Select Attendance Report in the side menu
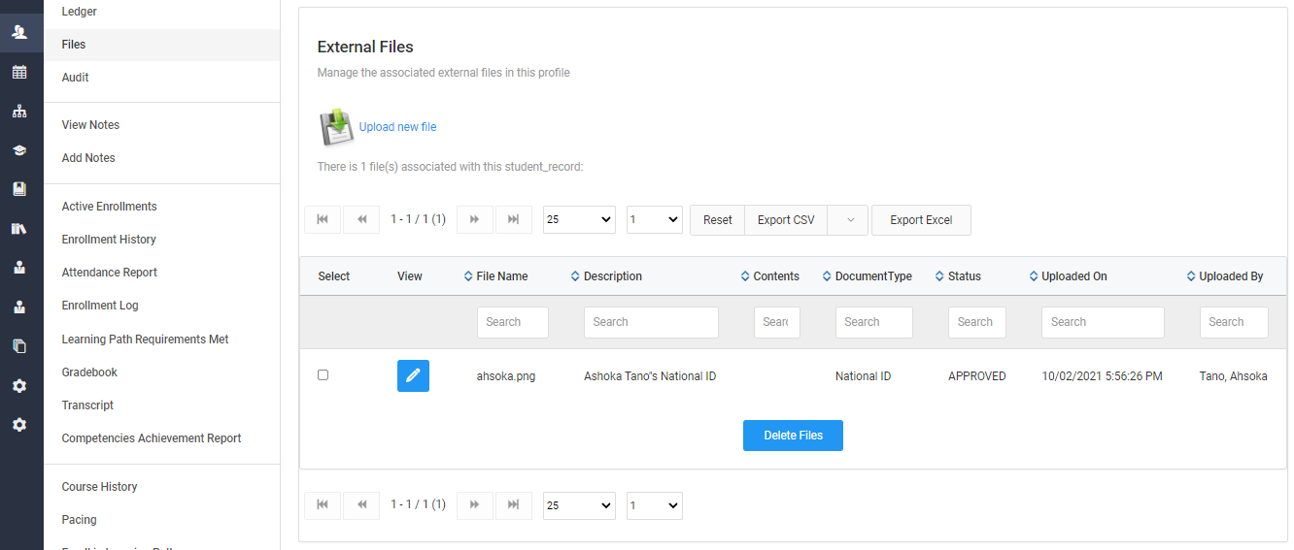The width and height of the screenshot is (1294, 550). pyautogui.click(x=109, y=273)
